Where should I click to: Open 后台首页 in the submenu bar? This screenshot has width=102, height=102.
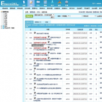79,8
